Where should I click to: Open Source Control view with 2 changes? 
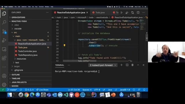click(4, 31)
